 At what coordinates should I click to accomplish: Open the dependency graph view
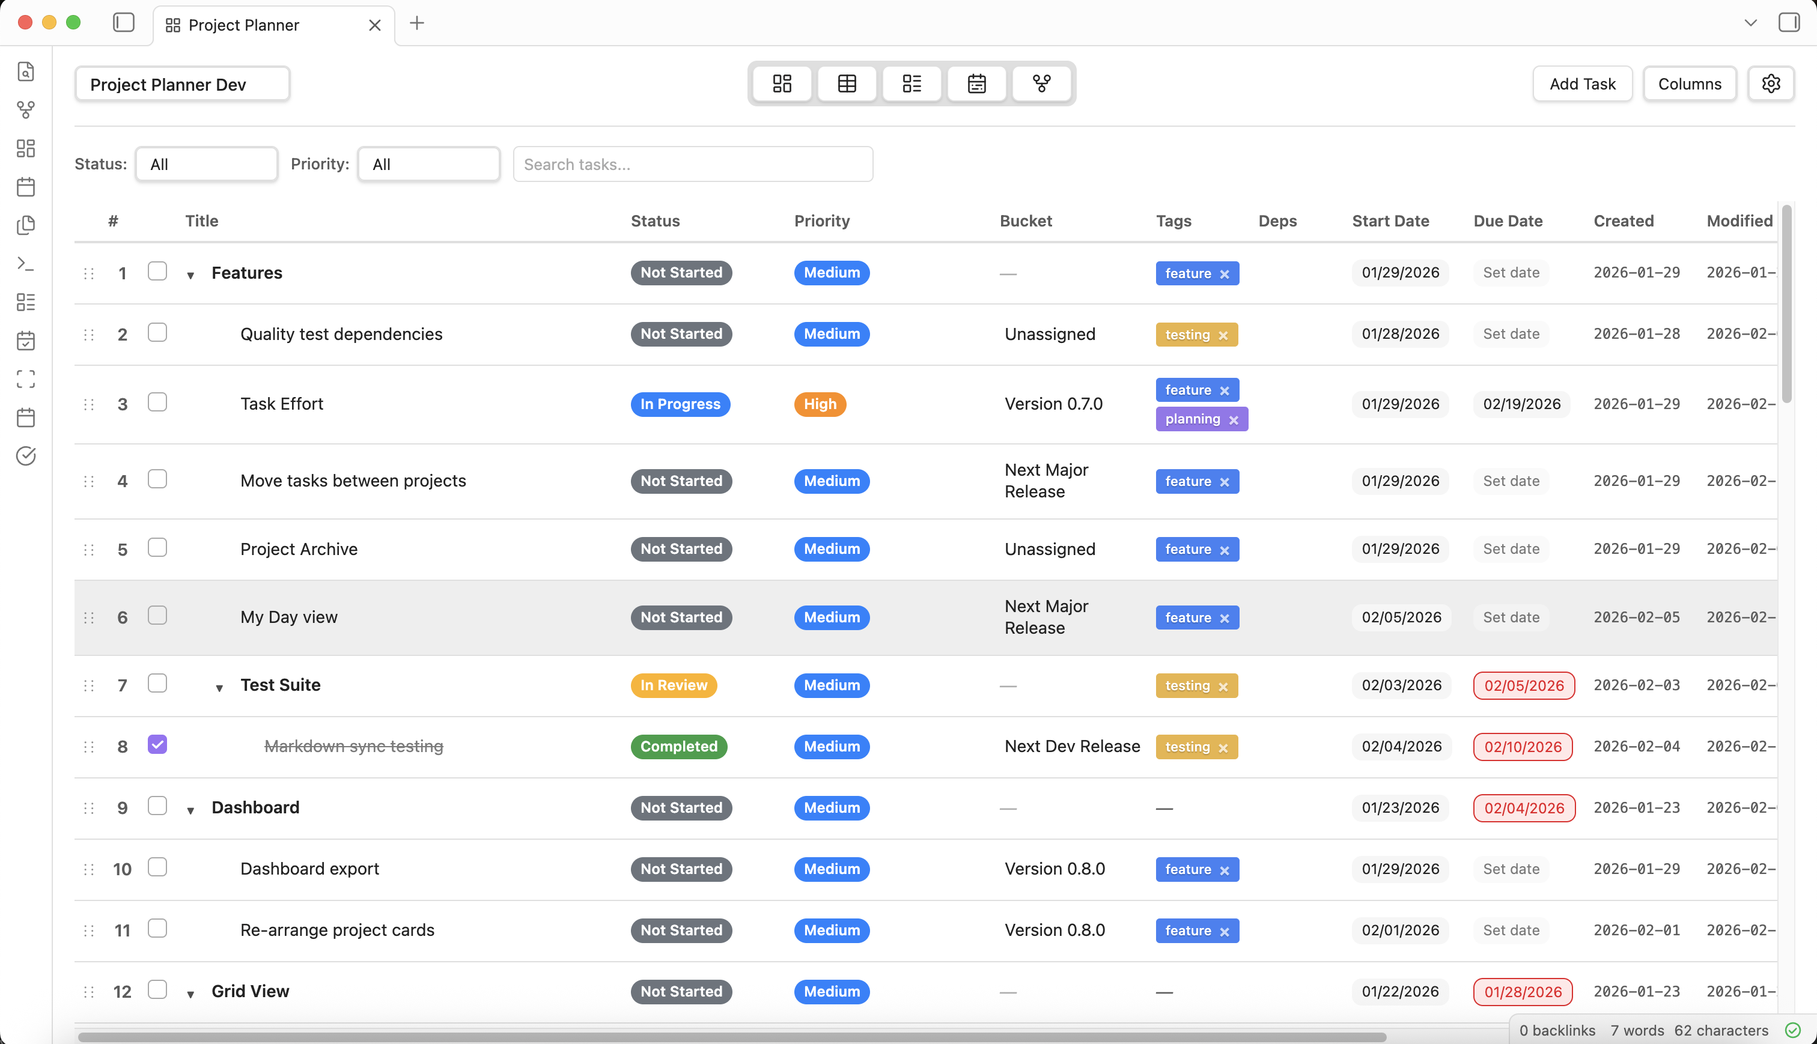[x=1041, y=83]
